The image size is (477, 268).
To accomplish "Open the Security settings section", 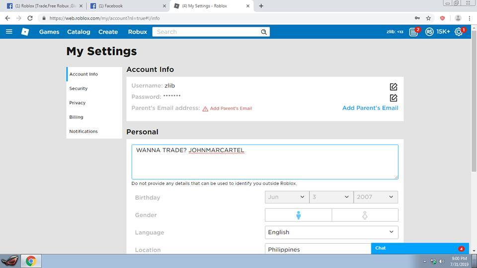I will pyautogui.click(x=94, y=89).
